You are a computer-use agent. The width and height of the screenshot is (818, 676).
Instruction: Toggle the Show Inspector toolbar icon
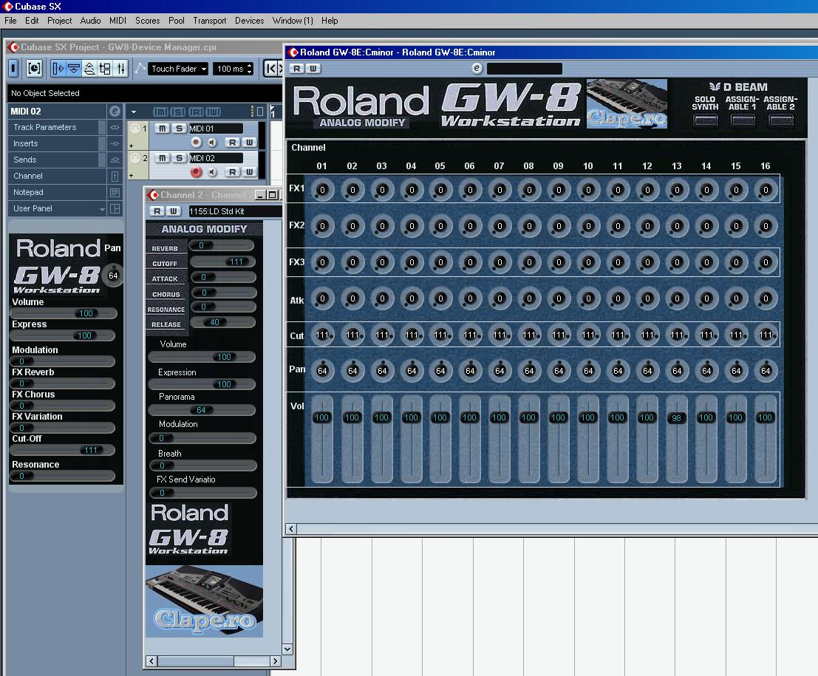point(58,68)
